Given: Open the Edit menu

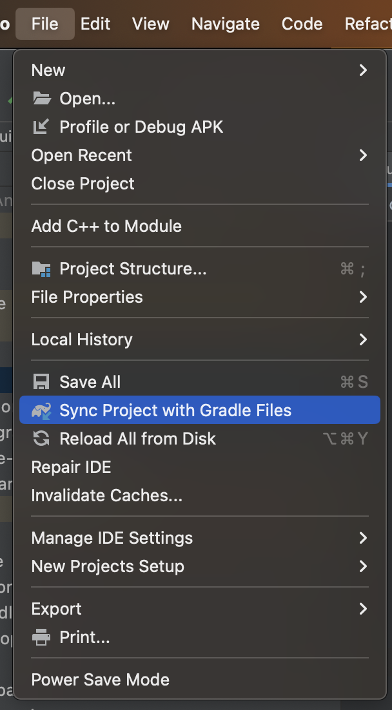Looking at the screenshot, I should [95, 24].
